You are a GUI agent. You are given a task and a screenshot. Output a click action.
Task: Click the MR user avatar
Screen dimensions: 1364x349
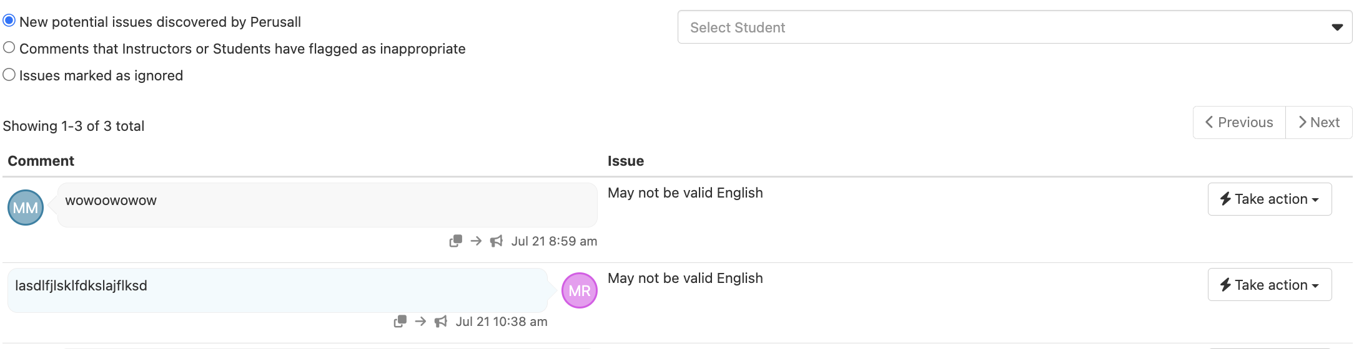(580, 290)
